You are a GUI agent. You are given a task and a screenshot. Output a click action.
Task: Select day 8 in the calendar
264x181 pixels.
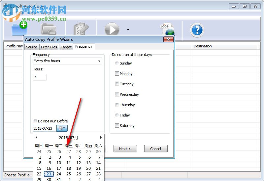(40, 163)
